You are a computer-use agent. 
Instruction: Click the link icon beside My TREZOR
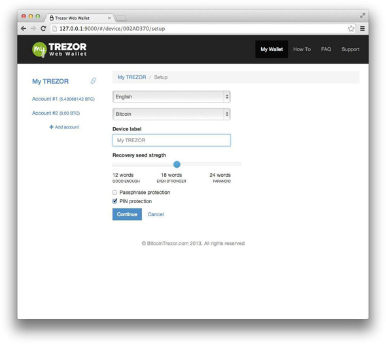[94, 81]
